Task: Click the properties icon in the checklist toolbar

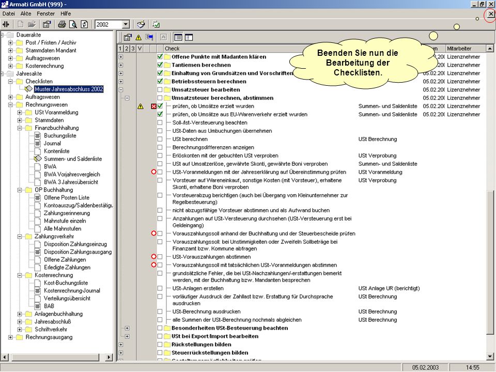Action: (x=128, y=37)
